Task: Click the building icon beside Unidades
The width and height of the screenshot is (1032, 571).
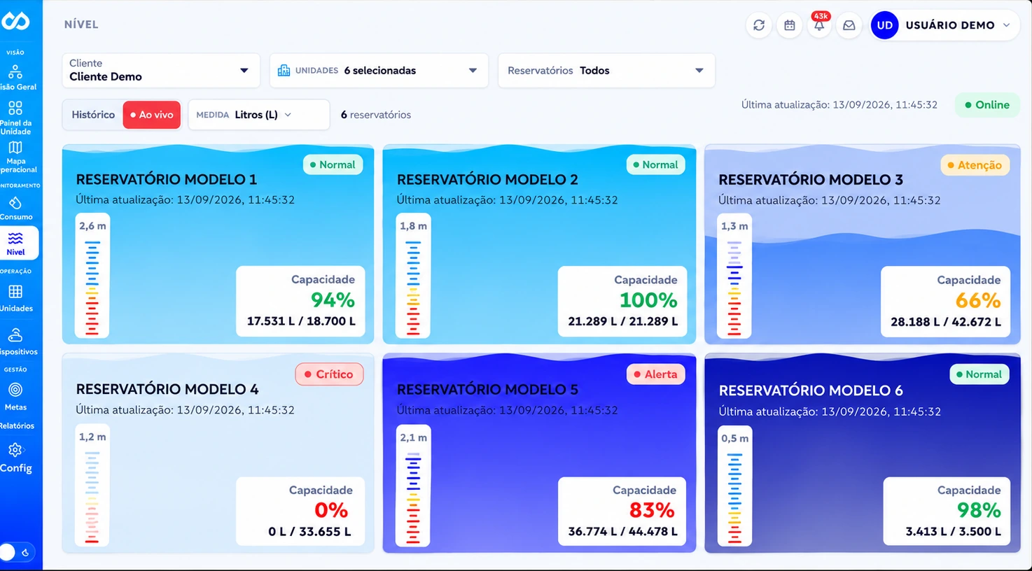Action: pos(284,70)
